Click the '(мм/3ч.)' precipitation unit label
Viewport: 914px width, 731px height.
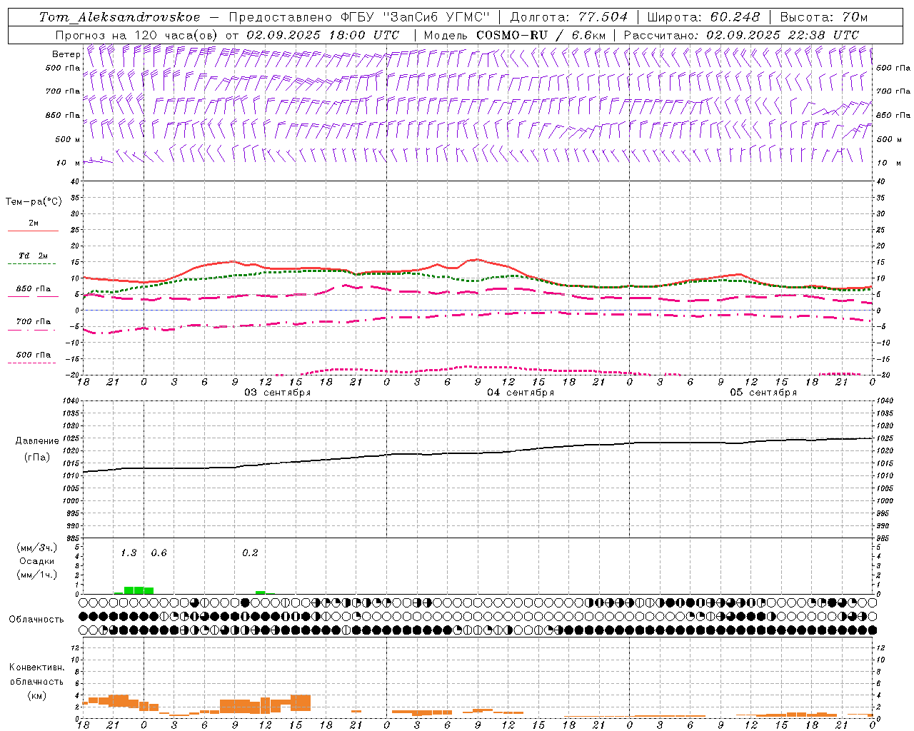[x=37, y=548]
